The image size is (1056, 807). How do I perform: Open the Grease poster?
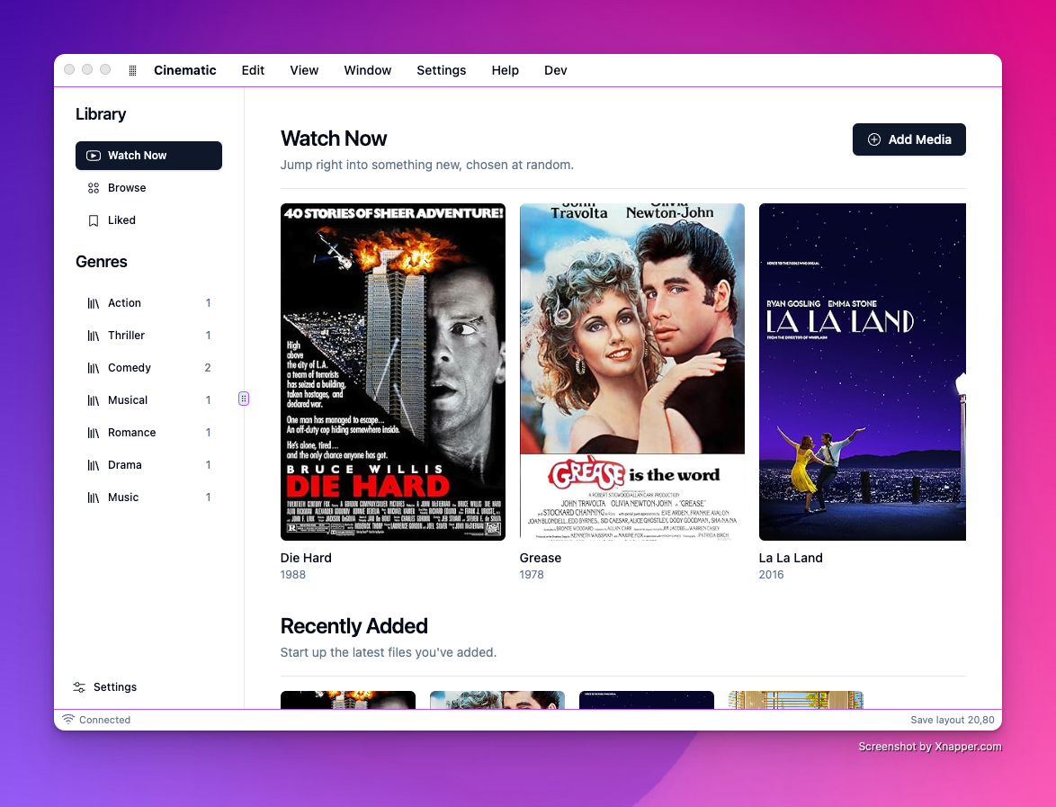click(631, 372)
